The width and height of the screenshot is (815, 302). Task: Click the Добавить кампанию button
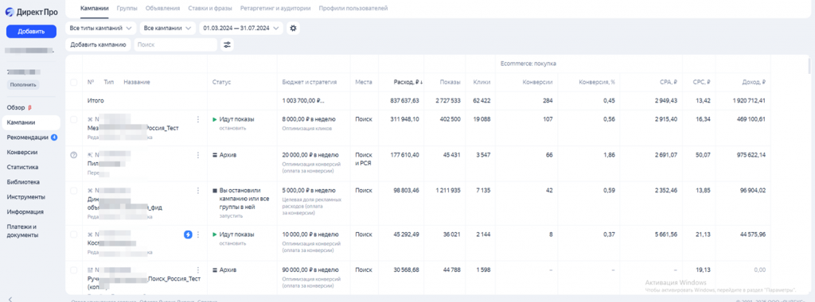98,45
